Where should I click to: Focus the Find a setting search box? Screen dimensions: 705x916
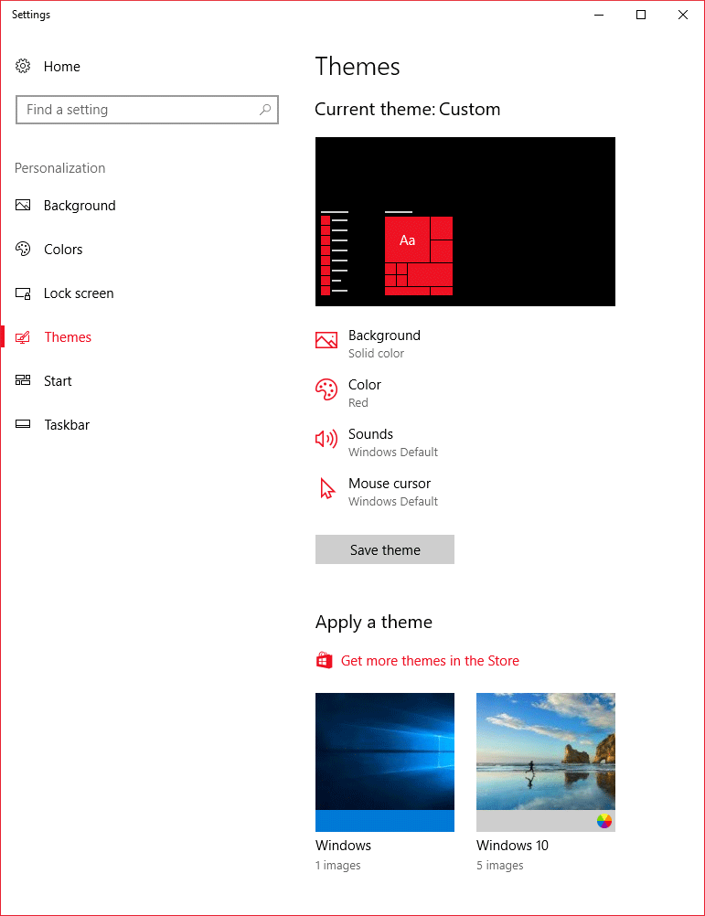(147, 110)
